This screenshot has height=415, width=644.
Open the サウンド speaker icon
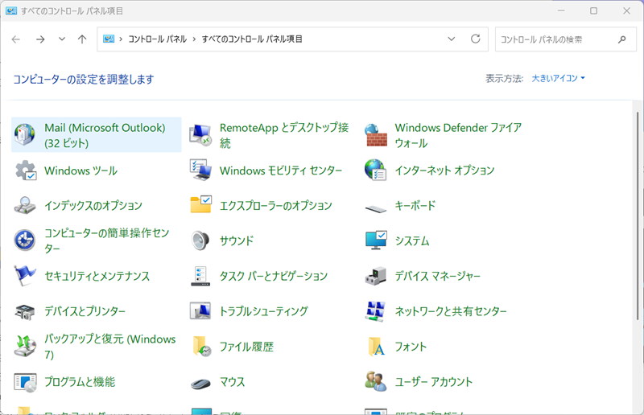point(200,240)
